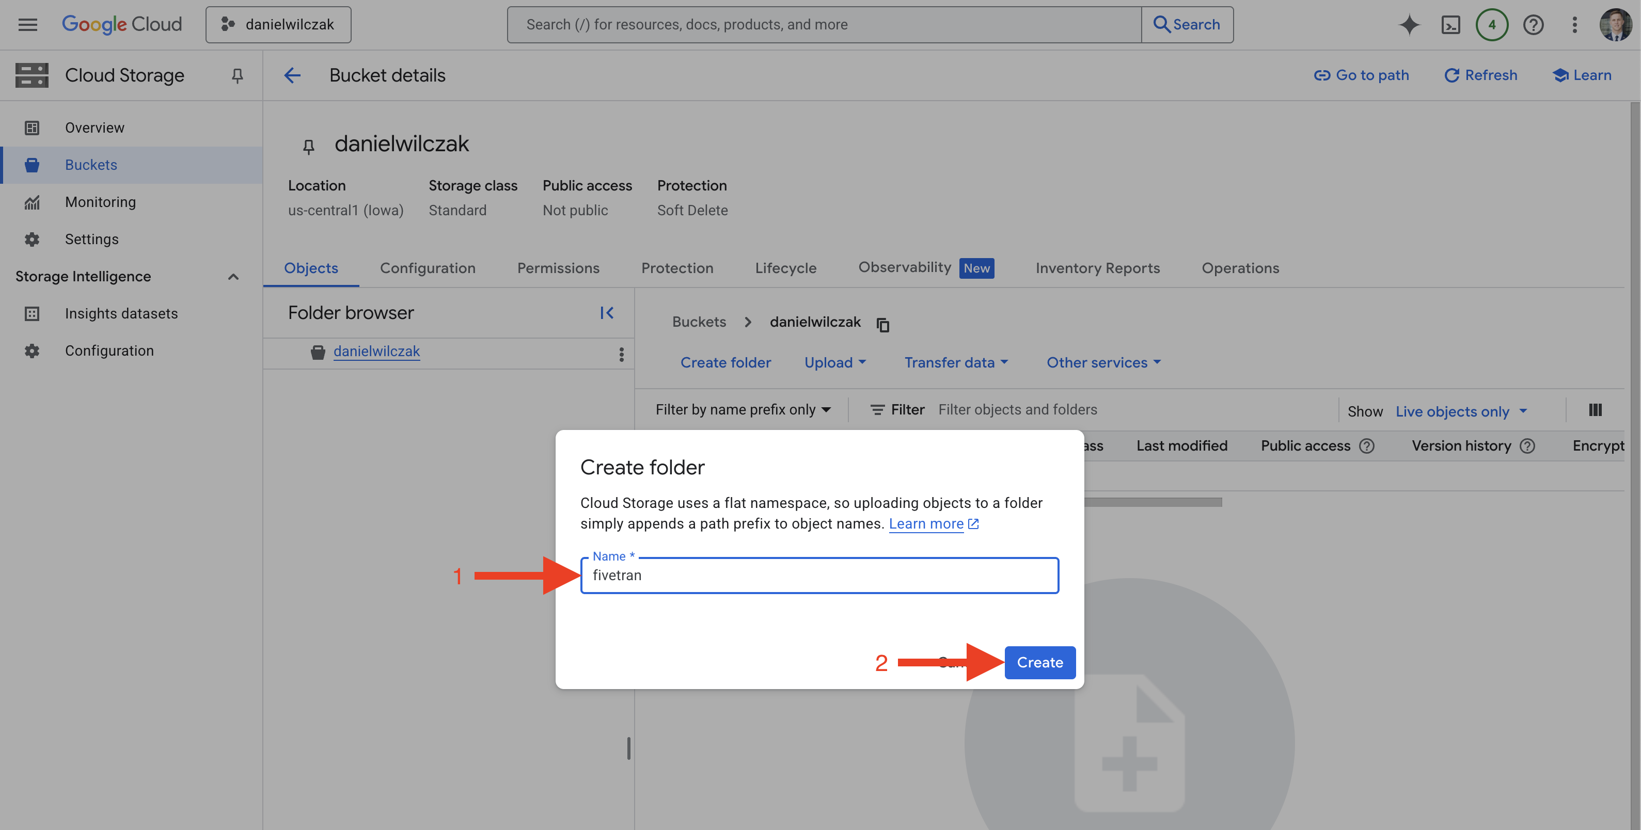Screen dimensions: 1641x830
Task: Open Configuration under Storage Intelligence
Action: click(131, 351)
